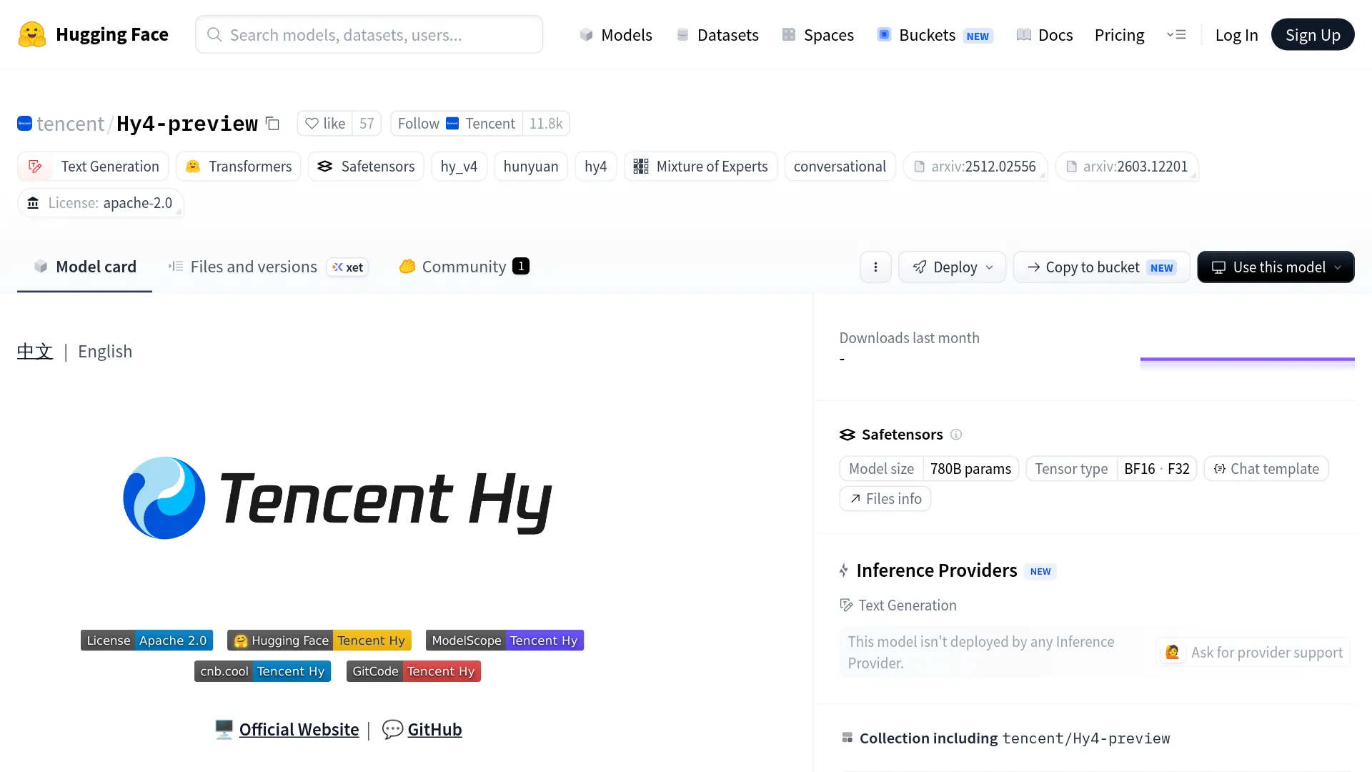Open the GitCode Tencent Hy badge

pyautogui.click(x=414, y=671)
